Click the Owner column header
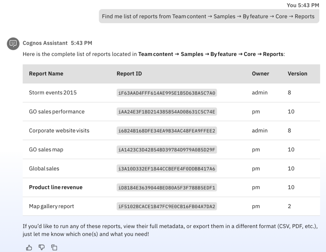 point(260,73)
